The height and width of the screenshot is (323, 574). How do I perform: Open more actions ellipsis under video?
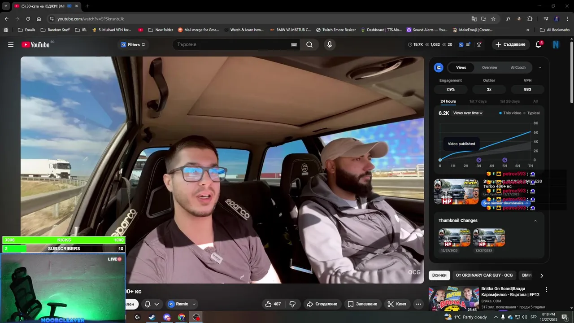pyautogui.click(x=418, y=304)
